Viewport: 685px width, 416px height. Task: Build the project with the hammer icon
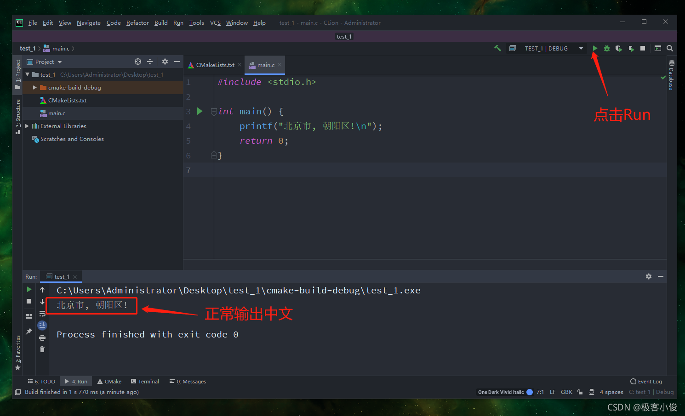click(497, 48)
